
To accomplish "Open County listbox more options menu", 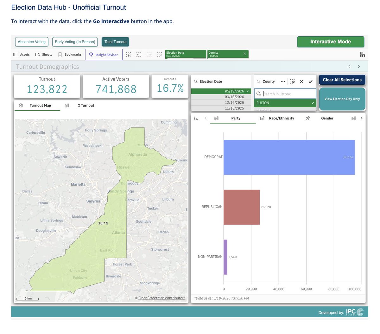I will 283,82.
